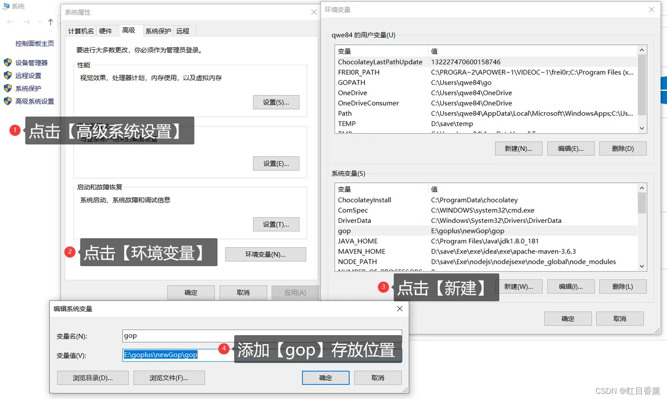This screenshot has height=399, width=667.
Task: Select the 高级 tab
Action: tap(129, 30)
